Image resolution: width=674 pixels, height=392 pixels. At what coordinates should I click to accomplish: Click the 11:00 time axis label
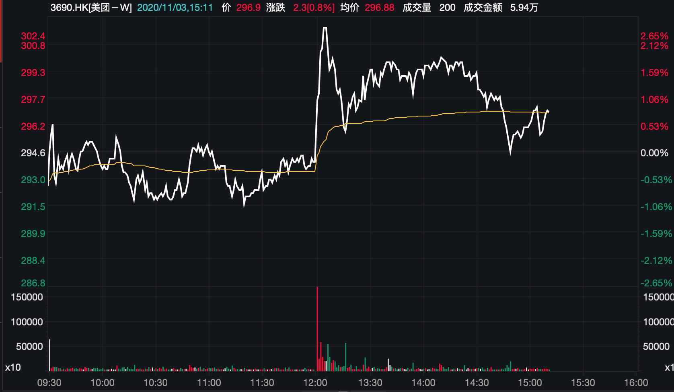(209, 383)
